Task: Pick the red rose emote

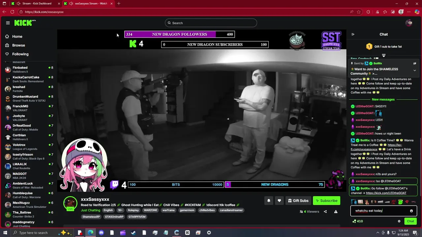Action: pos(407,202)
